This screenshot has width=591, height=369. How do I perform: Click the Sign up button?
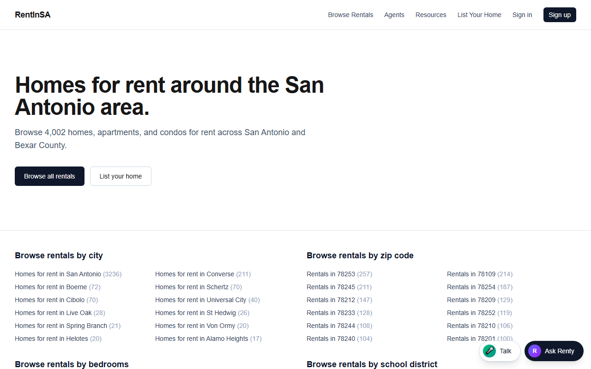tap(560, 15)
